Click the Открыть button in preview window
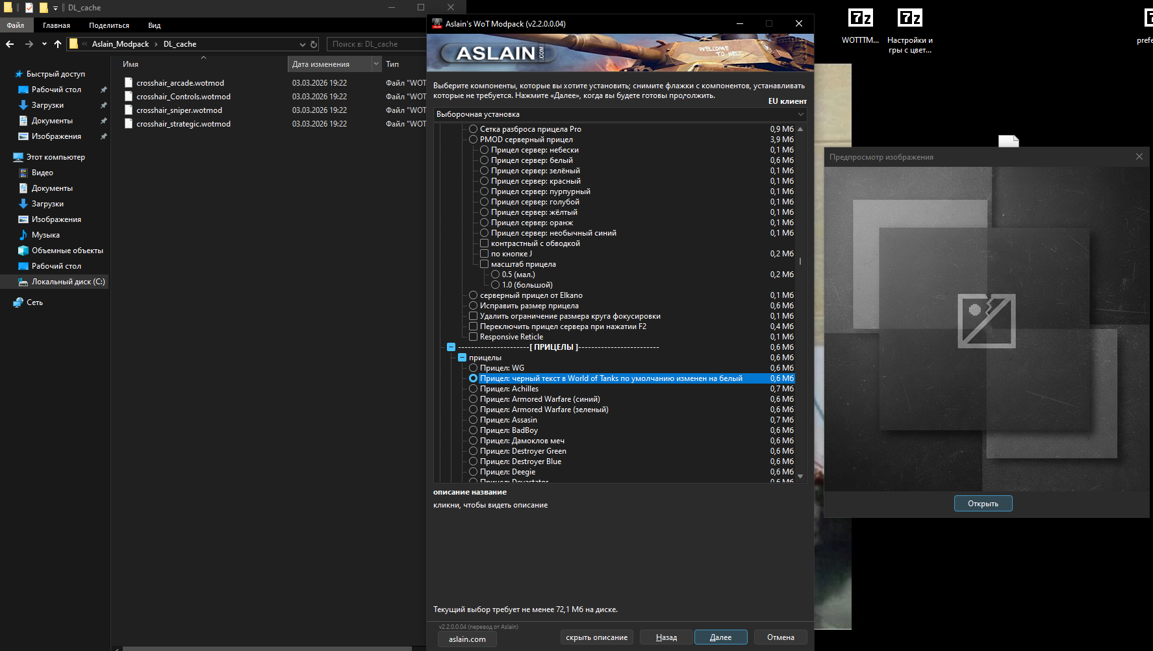This screenshot has width=1153, height=651. (983, 504)
